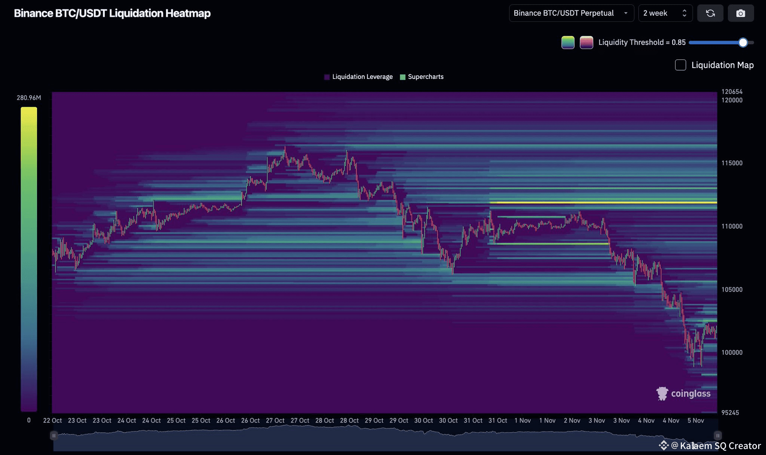Click the camera screenshot icon
Screen dimensions: 766x455
tap(741, 13)
